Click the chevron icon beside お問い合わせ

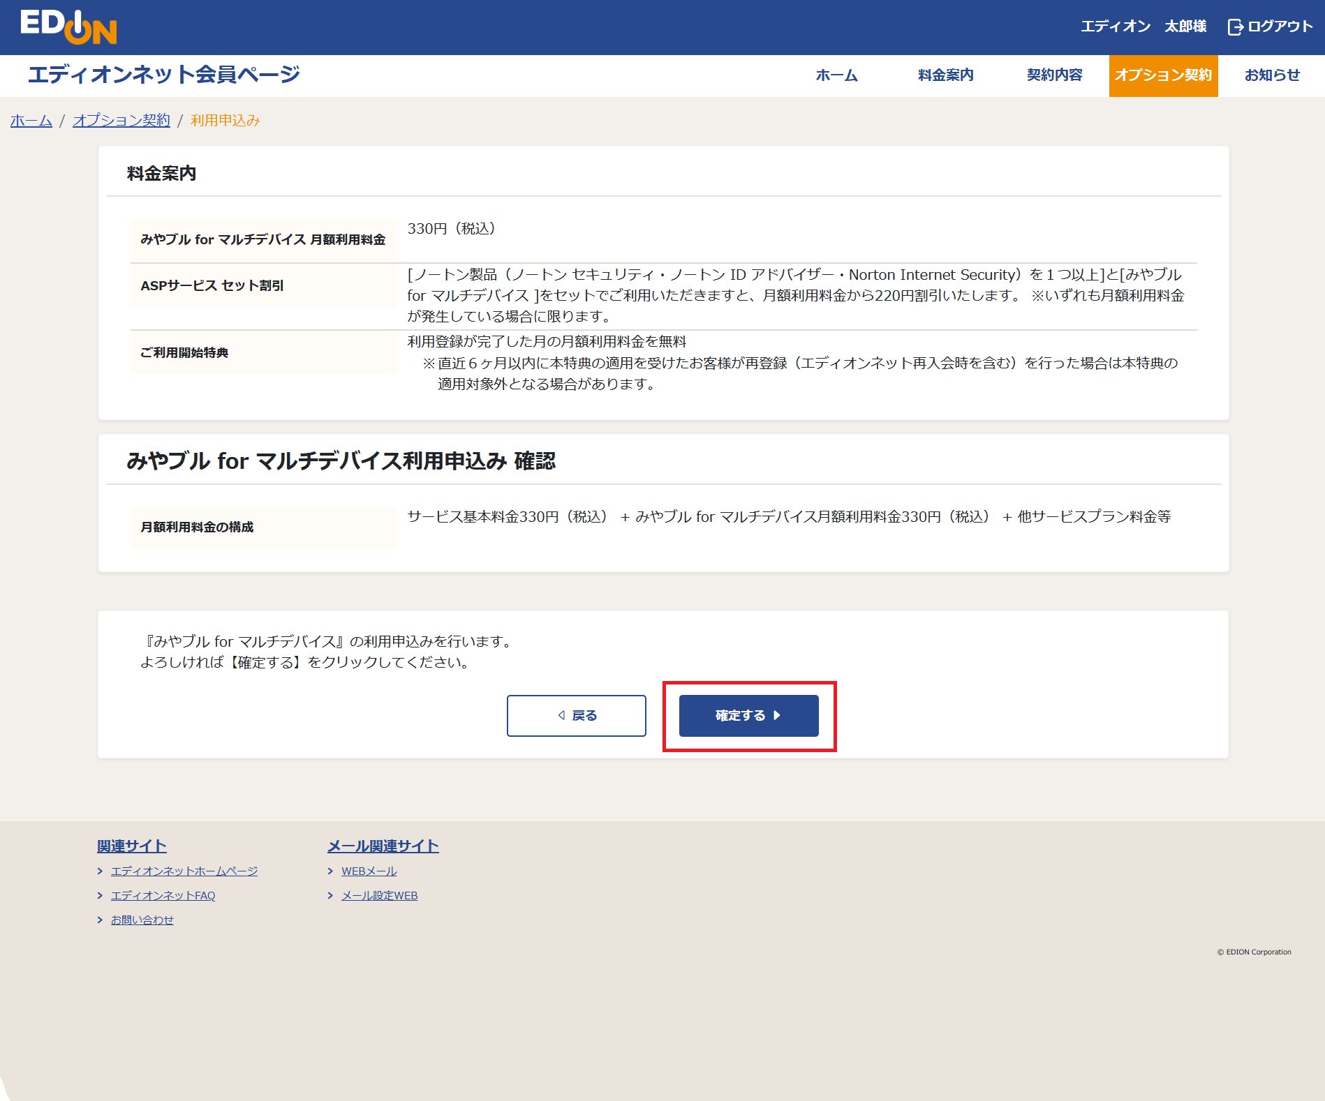101,919
